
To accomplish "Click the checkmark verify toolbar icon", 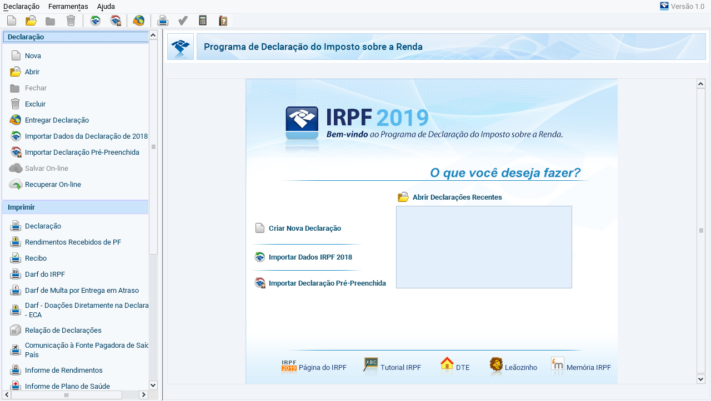I will 183,21.
